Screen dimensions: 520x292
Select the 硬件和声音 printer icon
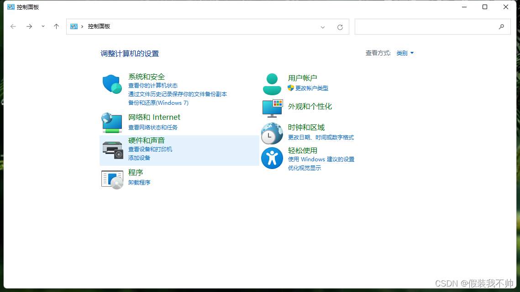112,149
